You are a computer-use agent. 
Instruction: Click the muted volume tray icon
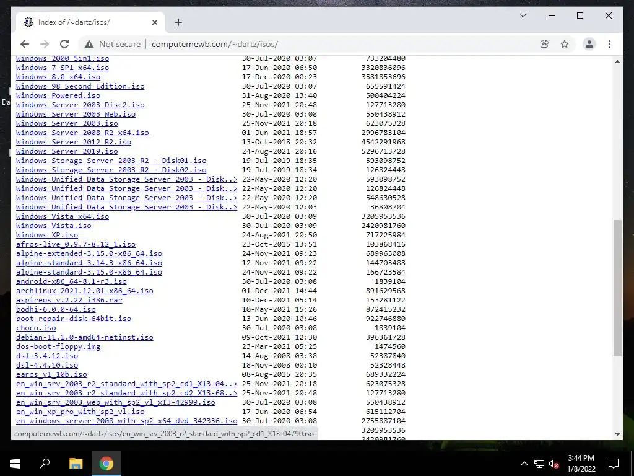click(554, 464)
